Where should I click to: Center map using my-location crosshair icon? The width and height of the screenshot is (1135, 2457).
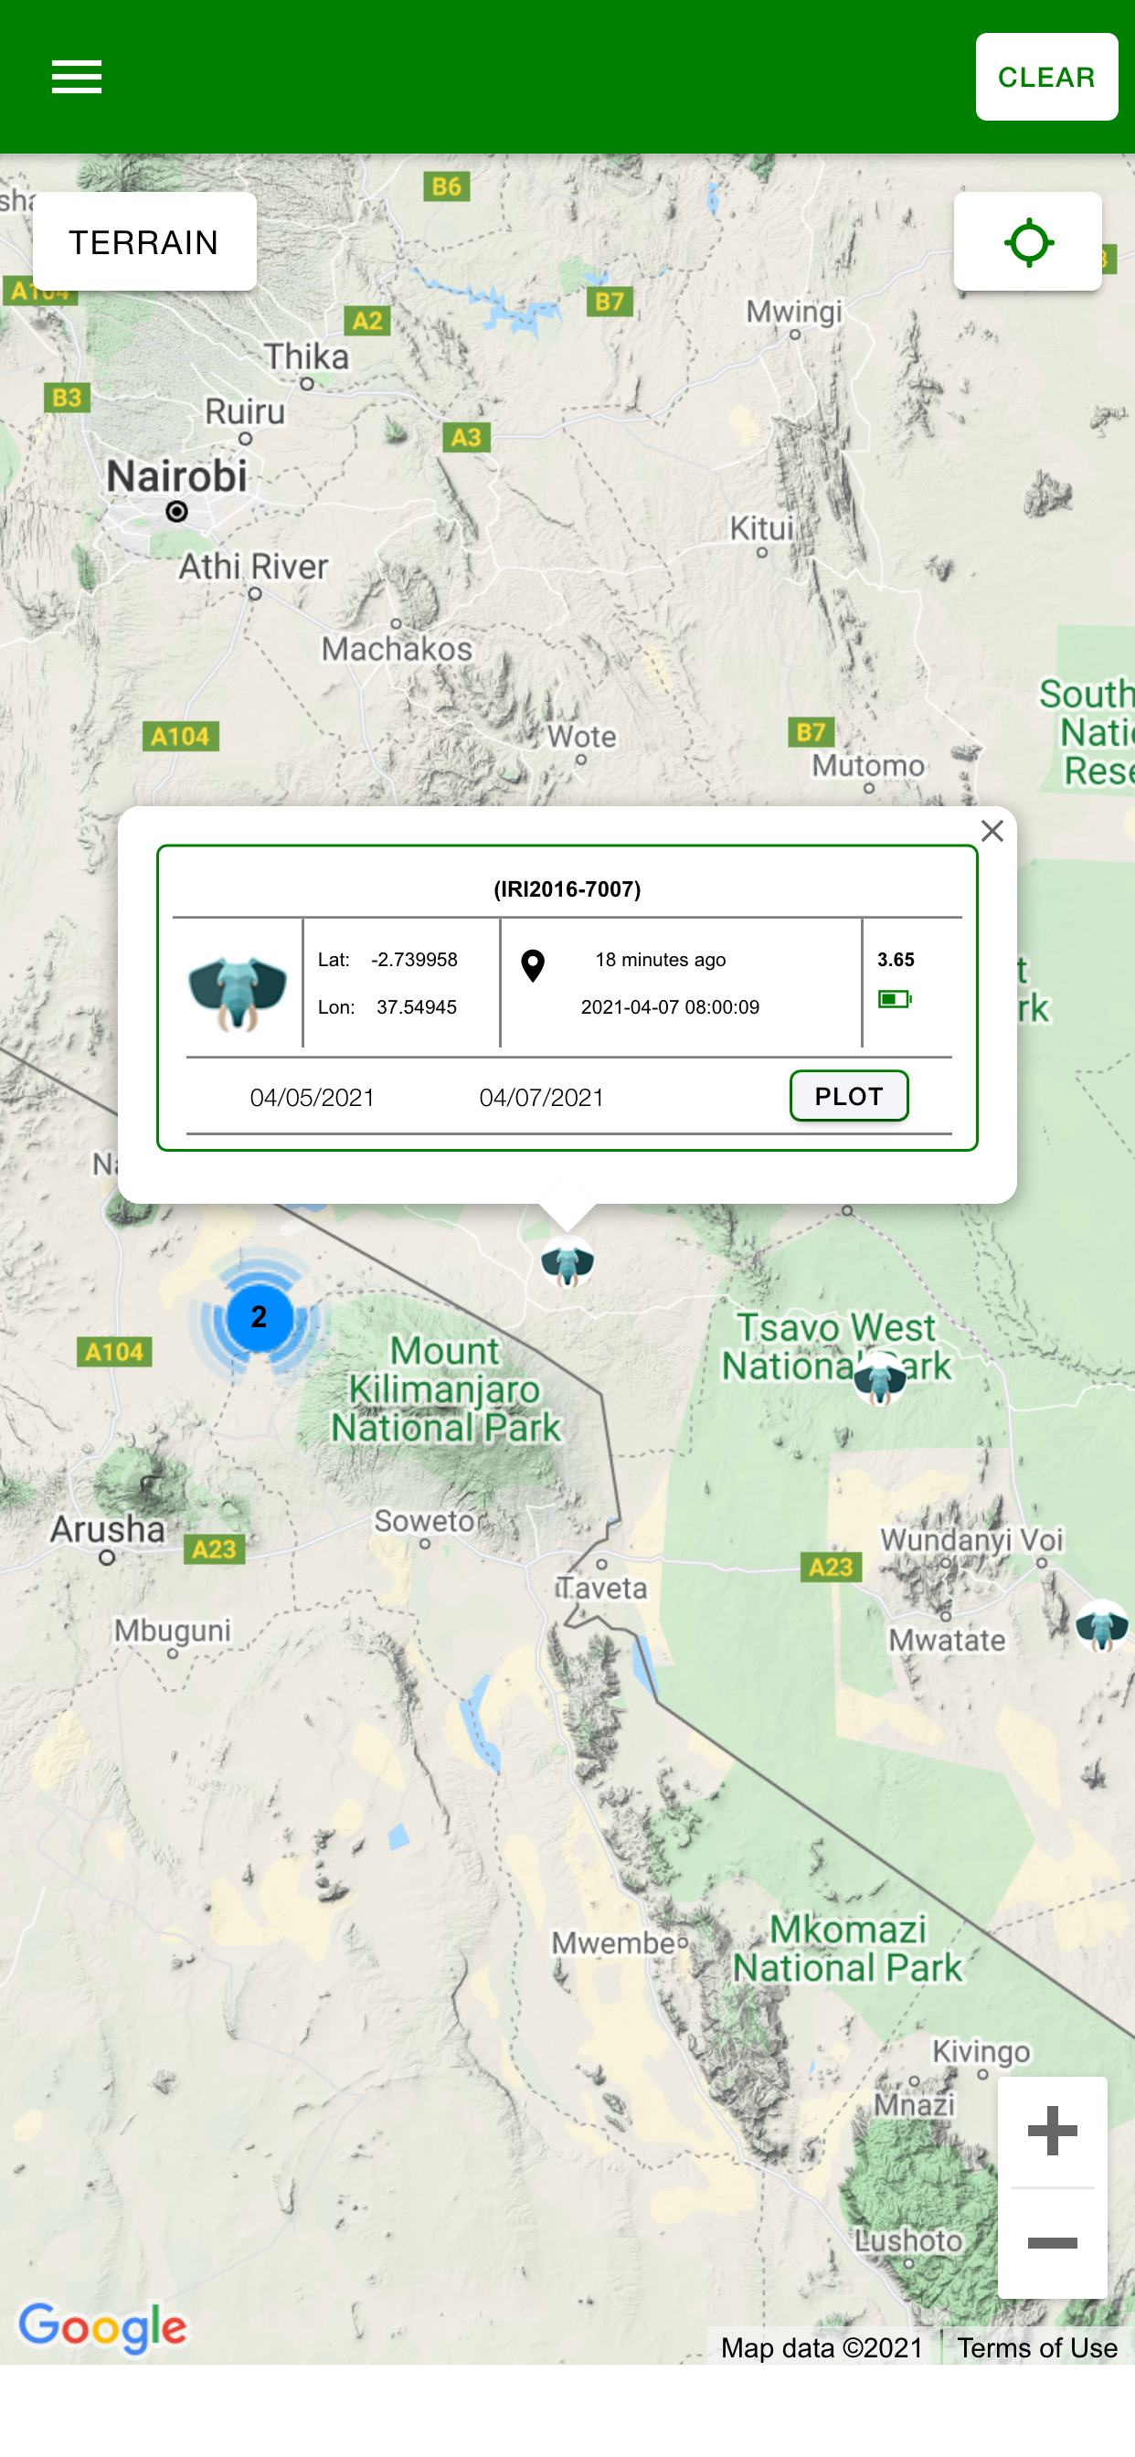coord(1028,242)
